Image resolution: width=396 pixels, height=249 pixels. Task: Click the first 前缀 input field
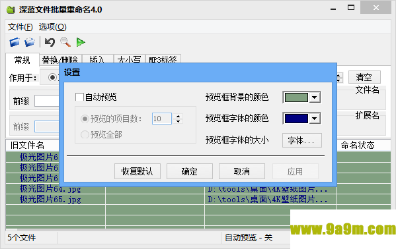[x=47, y=101]
